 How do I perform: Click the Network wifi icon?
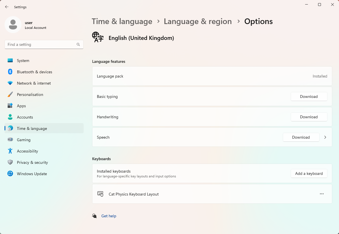coord(10,83)
